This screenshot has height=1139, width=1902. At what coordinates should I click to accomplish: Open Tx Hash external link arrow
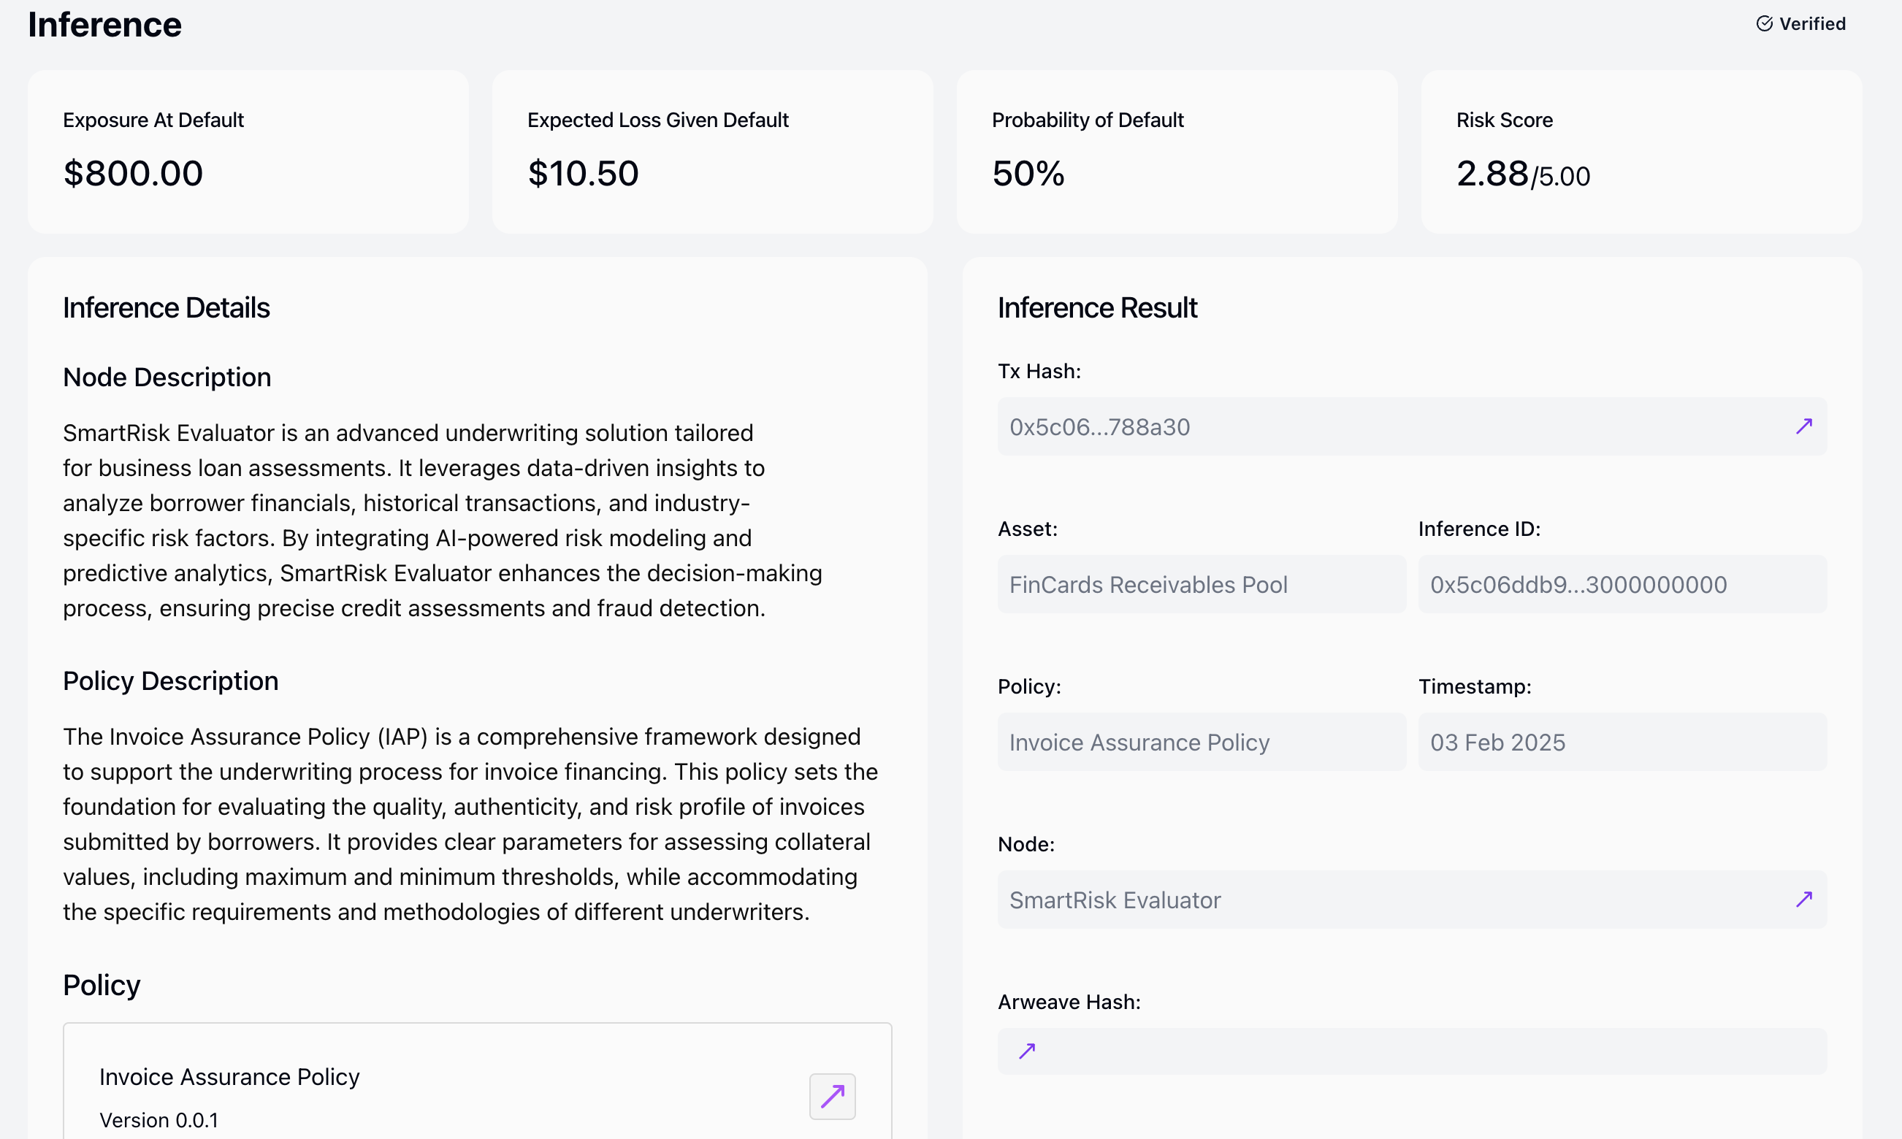pyautogui.click(x=1803, y=426)
